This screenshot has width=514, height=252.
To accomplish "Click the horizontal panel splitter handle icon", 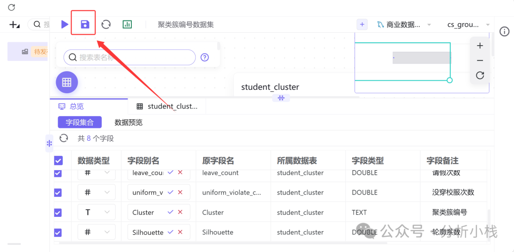I will [x=281, y=97].
